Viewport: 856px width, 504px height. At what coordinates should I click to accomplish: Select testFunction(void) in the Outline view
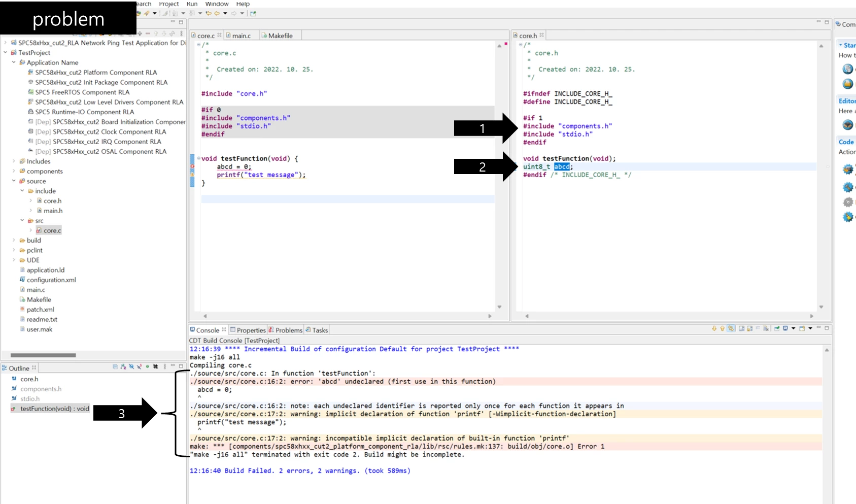click(54, 409)
